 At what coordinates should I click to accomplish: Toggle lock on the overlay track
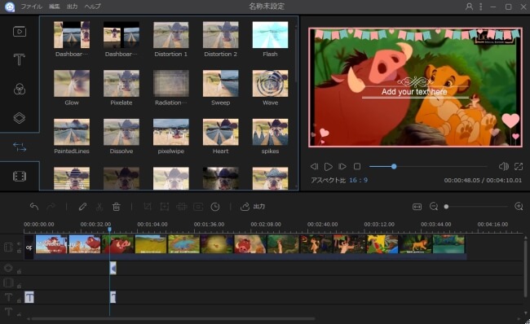[x=19, y=286]
